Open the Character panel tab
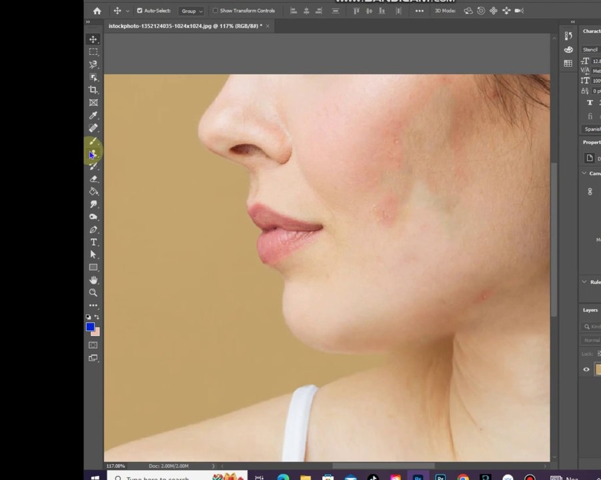 point(592,31)
